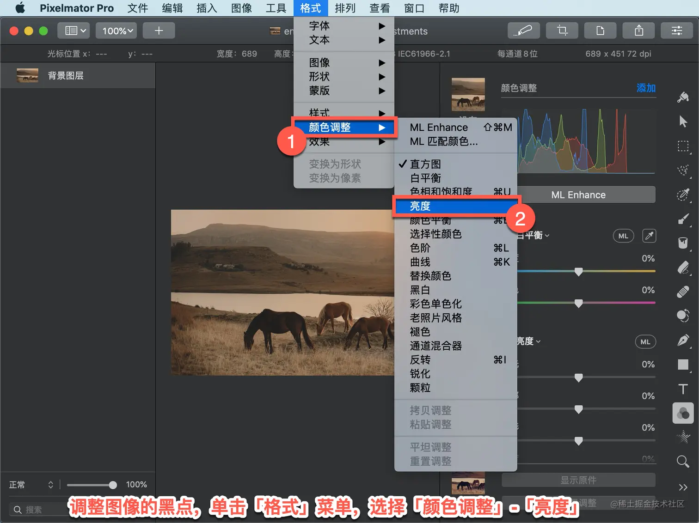
Task: Open the 100% zoom dropdown
Action: 116,30
